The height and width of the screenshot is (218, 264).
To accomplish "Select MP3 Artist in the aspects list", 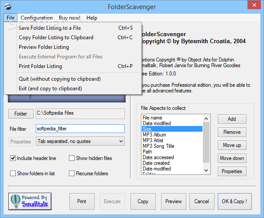I will pos(172,140).
